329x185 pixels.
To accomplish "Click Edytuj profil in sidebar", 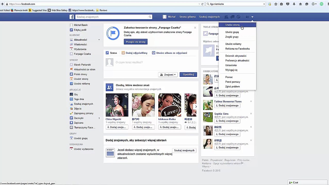I will tap(80, 30).
